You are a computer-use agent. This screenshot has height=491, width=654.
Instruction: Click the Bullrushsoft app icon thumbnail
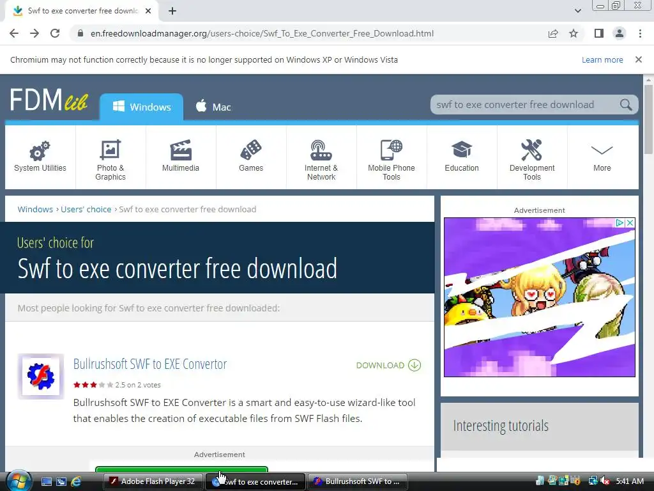(x=41, y=376)
